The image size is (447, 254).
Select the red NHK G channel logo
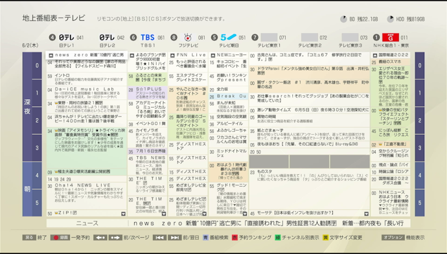coord(390,38)
